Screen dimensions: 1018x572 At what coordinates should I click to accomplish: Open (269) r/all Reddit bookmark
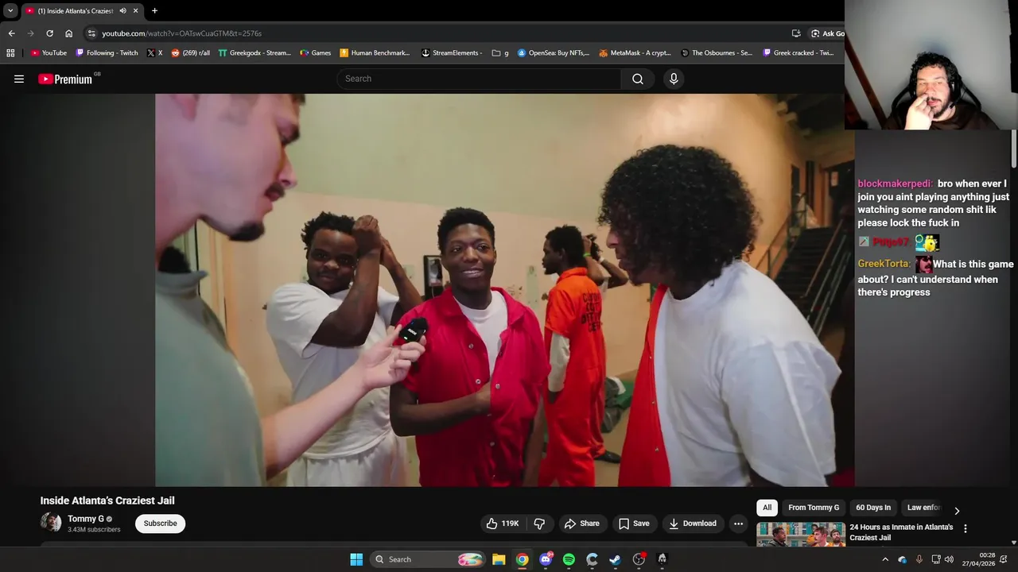(190, 53)
